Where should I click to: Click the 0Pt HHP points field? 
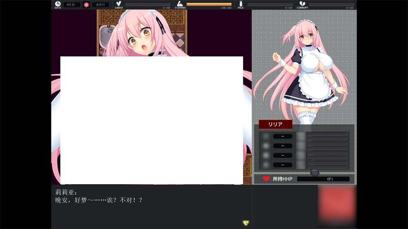323,179
